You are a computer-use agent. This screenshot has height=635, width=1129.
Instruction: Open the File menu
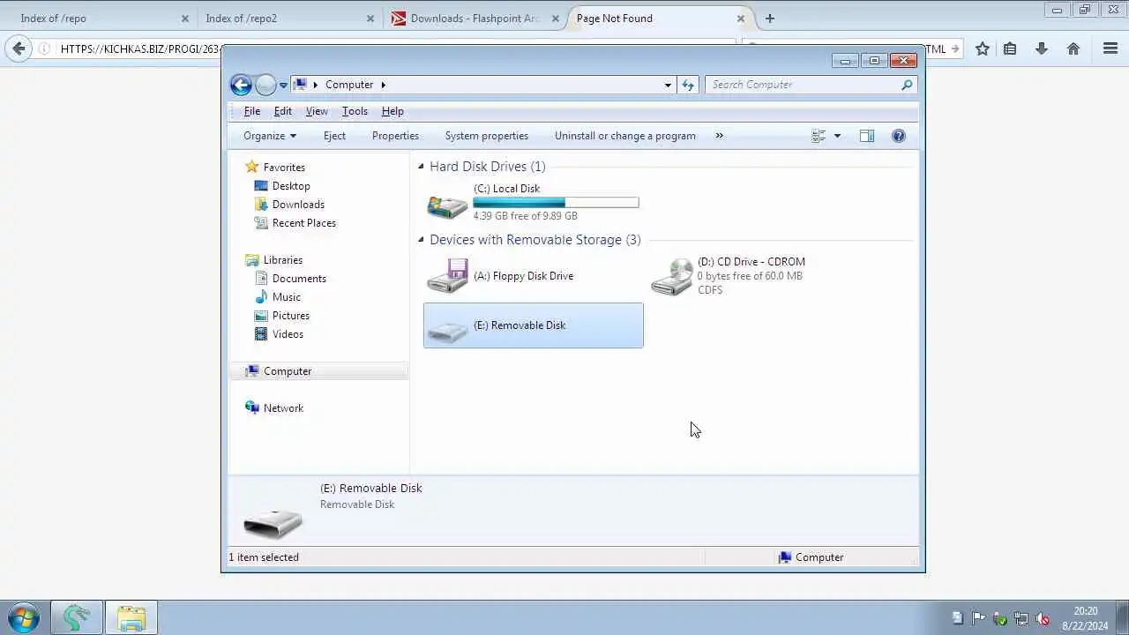[252, 111]
